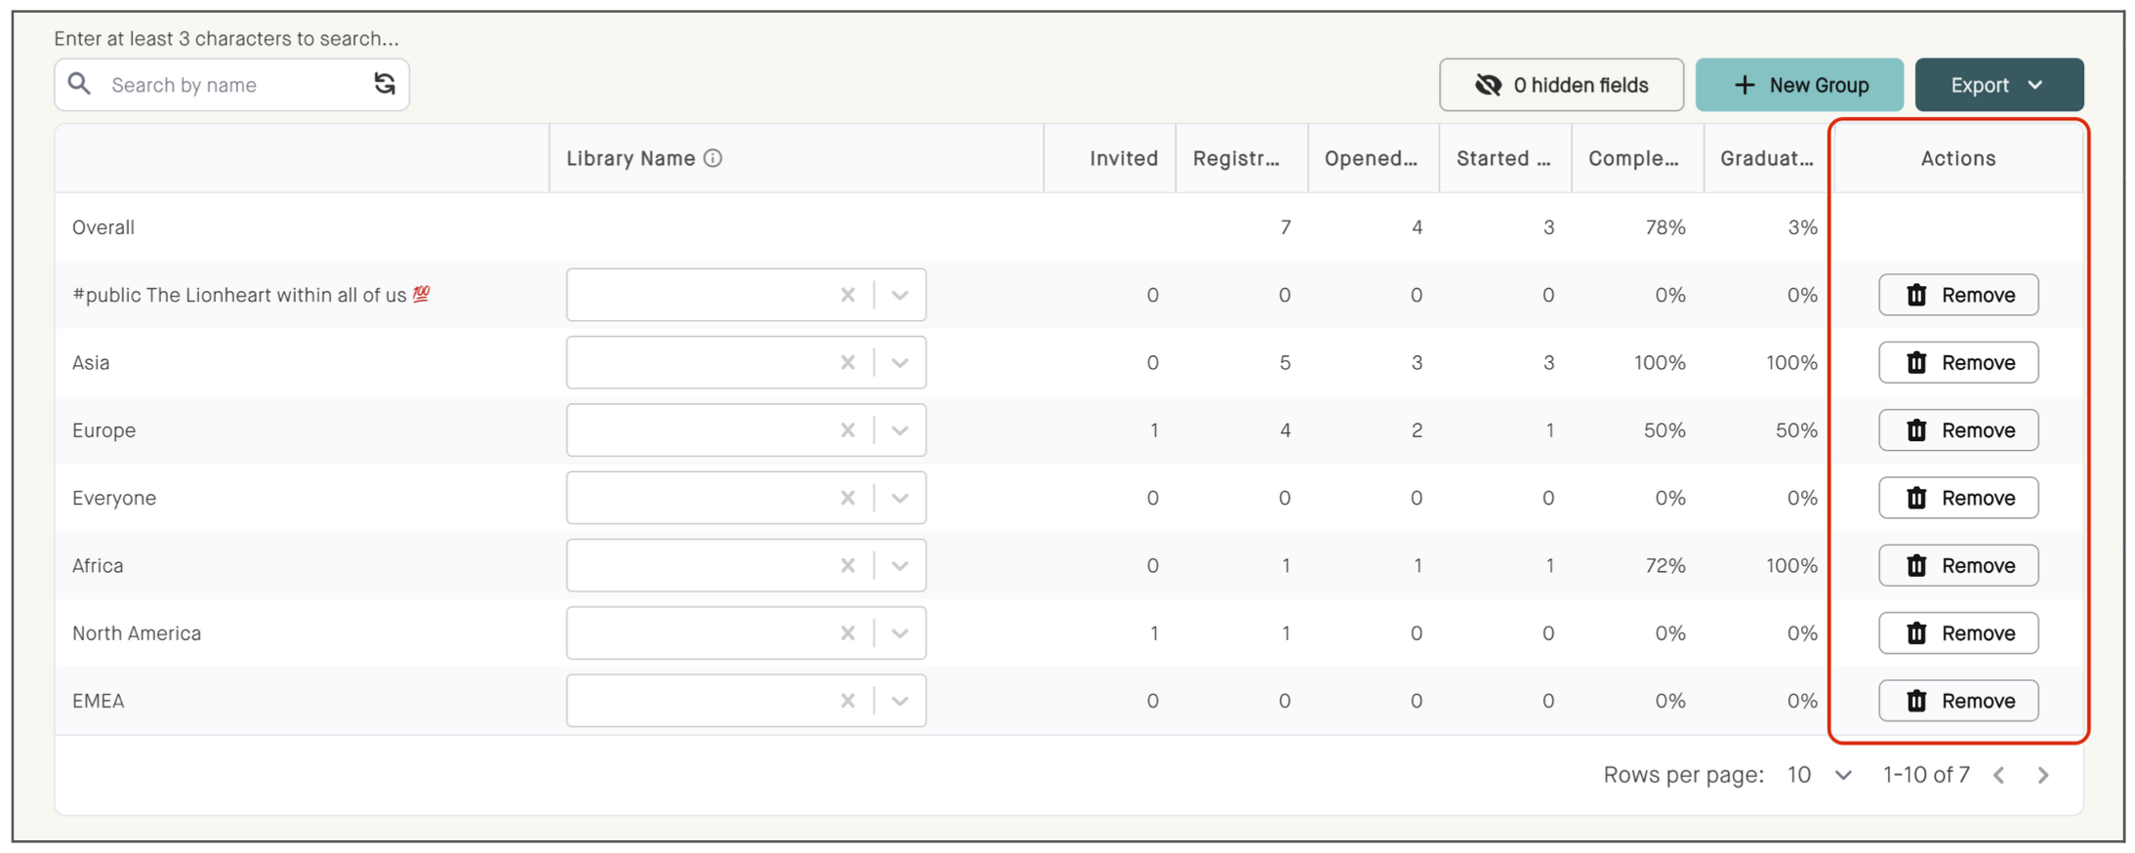Go to the previous page of results
Viewport: 2135px width, 853px height.
pyautogui.click(x=1999, y=775)
